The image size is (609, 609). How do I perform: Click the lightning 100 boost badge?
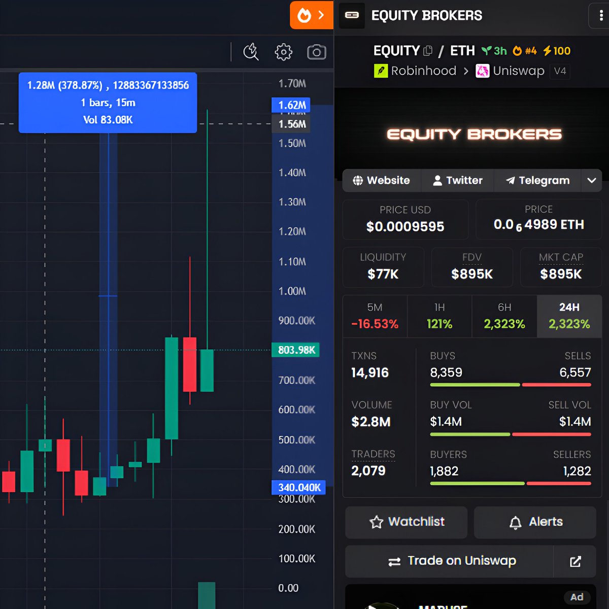557,51
